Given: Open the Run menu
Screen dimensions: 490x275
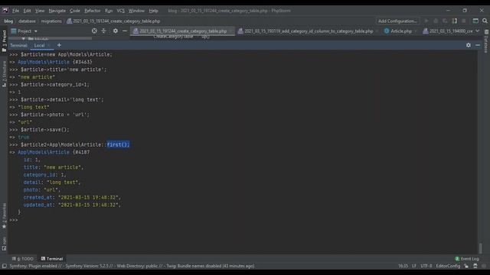Looking at the screenshot, I should pos(109,11).
